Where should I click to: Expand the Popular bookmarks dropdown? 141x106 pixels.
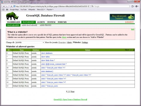[x=50, y=9]
